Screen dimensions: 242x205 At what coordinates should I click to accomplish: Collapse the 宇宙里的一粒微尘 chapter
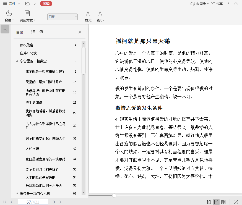click(17, 61)
